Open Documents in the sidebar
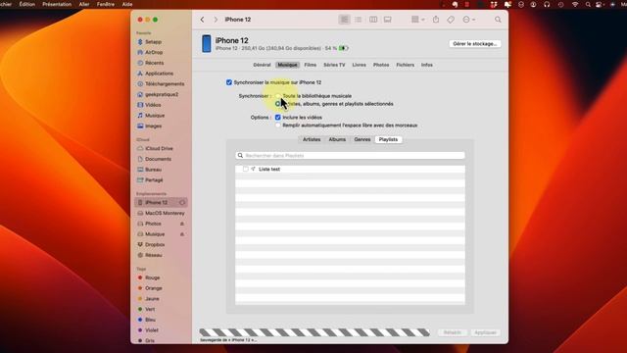This screenshot has width=627, height=353. [x=158, y=159]
